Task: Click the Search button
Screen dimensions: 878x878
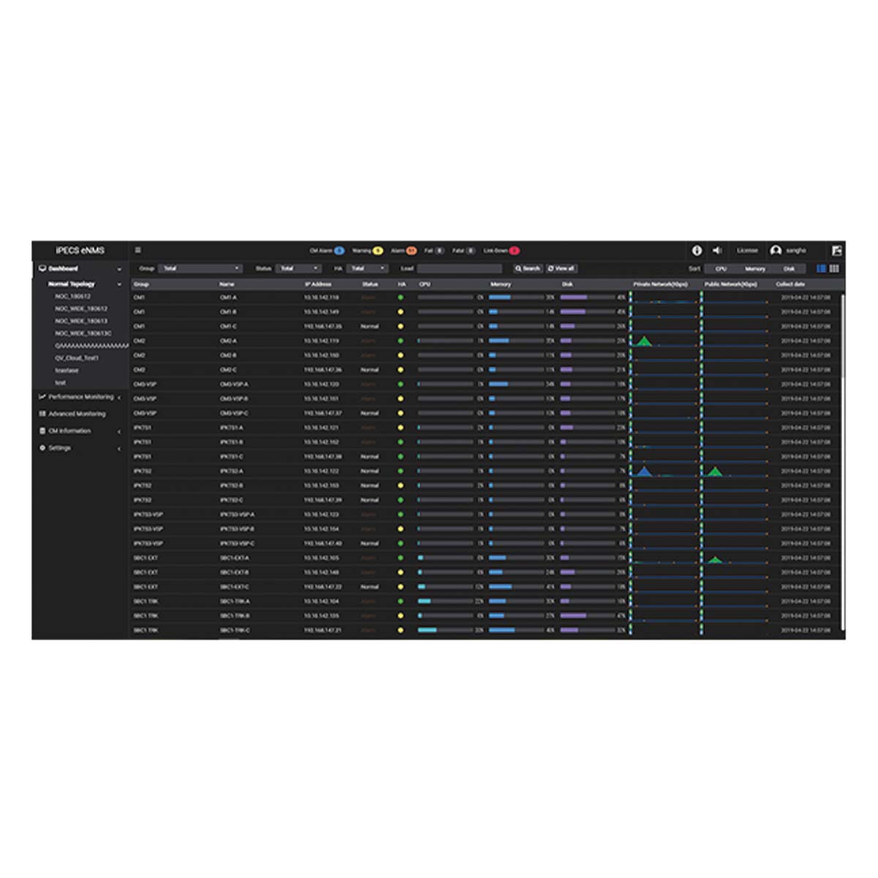Action: 528,269
